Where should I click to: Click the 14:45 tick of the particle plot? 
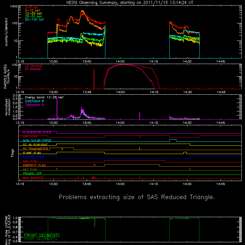pos(221,92)
